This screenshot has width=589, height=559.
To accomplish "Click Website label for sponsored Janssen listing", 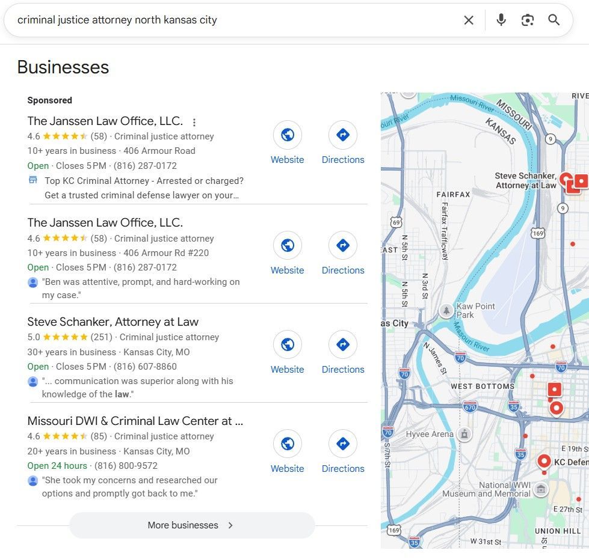I will pos(288,160).
